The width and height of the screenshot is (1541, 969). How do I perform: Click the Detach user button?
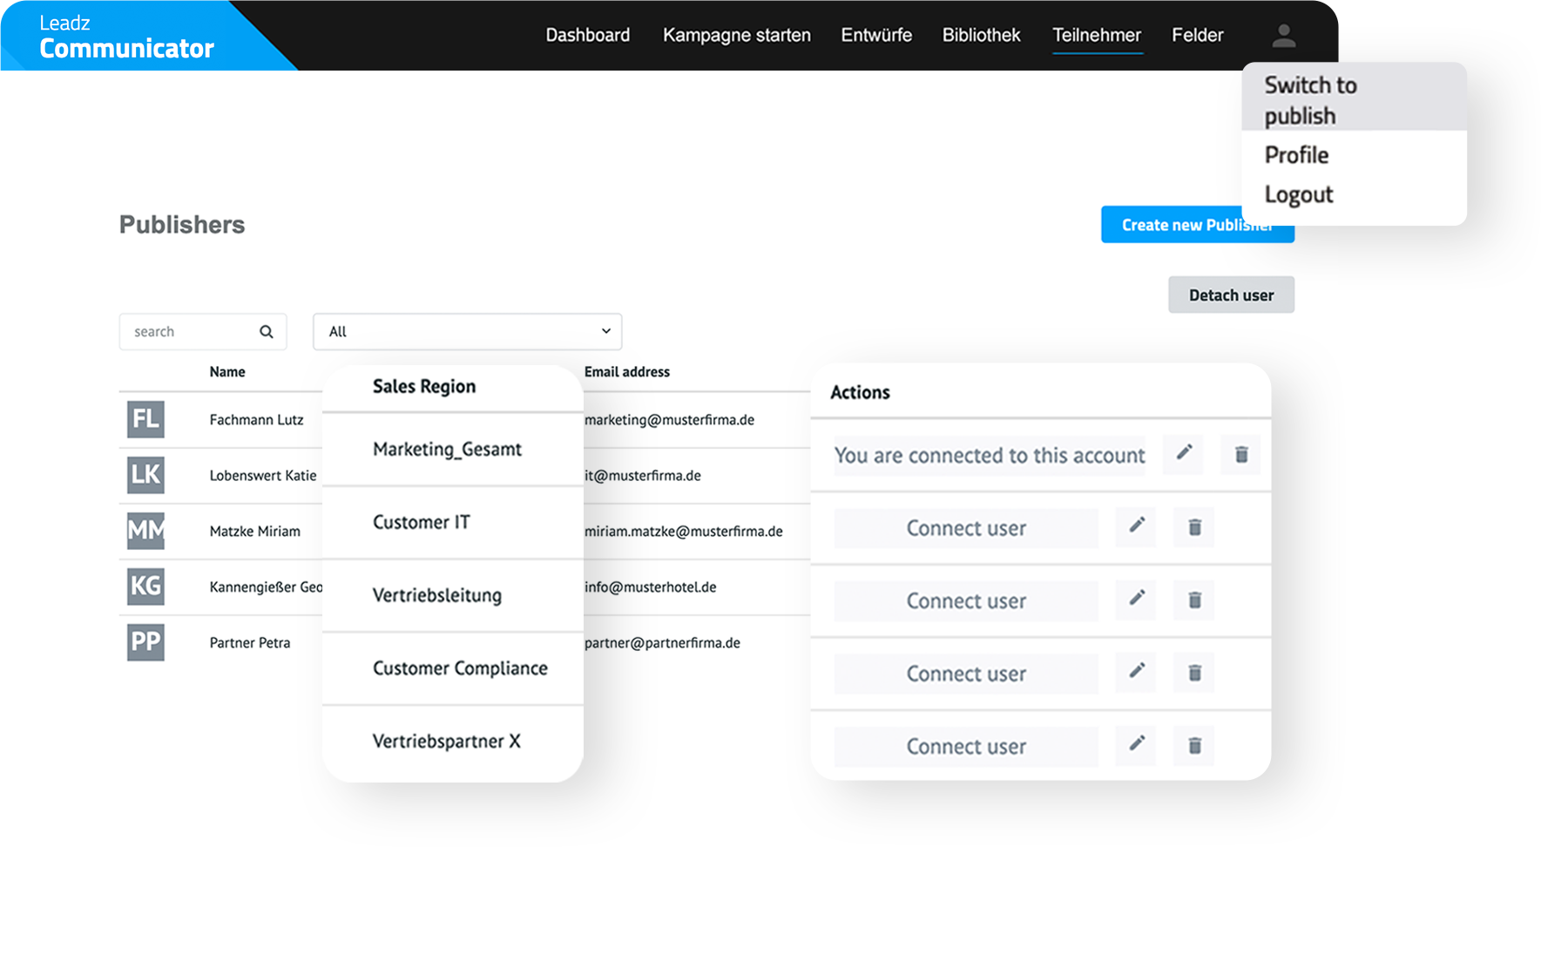pos(1231,295)
